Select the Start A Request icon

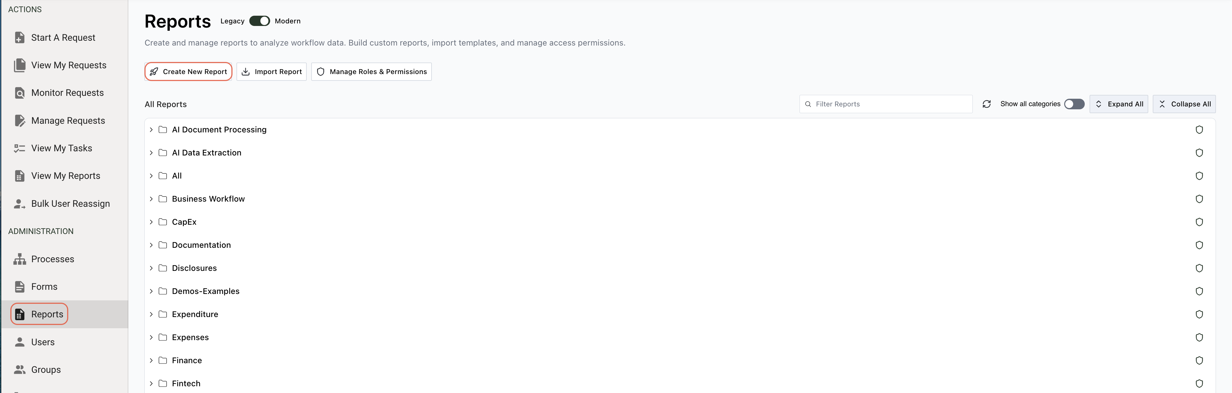click(19, 37)
